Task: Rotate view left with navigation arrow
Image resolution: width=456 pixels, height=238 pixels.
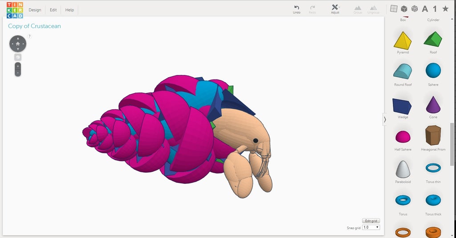Action: point(12,44)
